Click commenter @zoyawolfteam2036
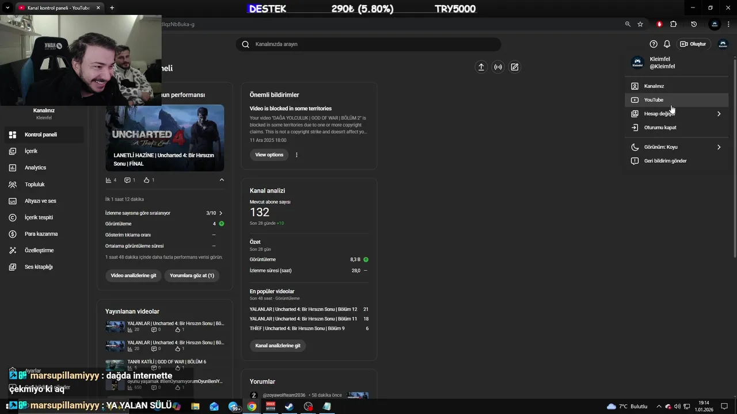The image size is (737, 414). 284,395
